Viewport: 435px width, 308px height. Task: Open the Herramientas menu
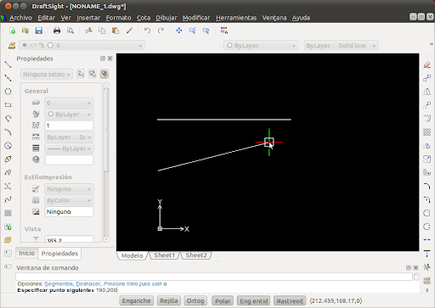[236, 18]
